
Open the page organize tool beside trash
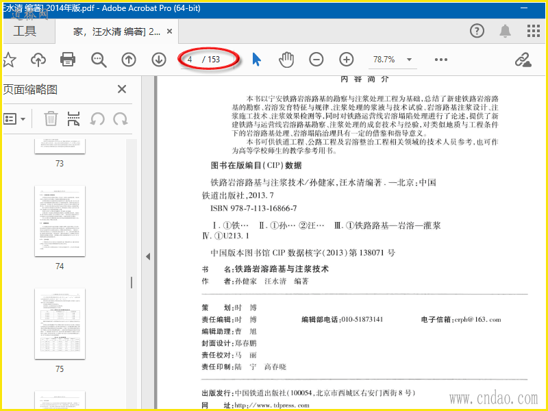(73, 119)
